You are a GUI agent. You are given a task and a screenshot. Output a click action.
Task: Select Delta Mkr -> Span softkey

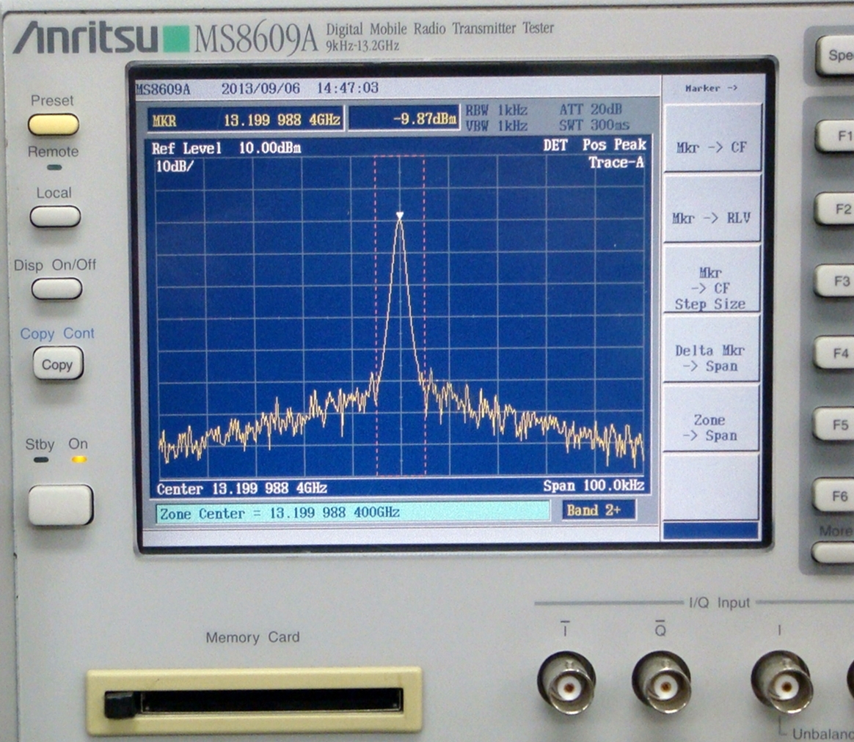(x=712, y=349)
